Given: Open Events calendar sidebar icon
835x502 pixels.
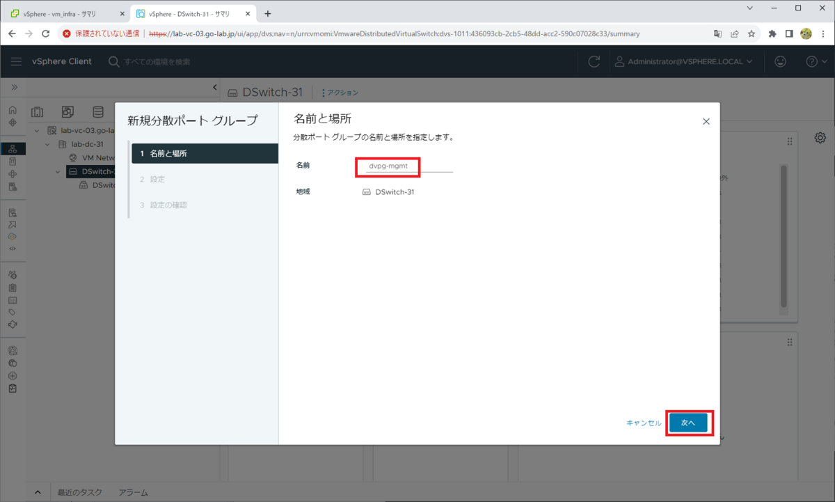Looking at the screenshot, I should [x=13, y=299].
